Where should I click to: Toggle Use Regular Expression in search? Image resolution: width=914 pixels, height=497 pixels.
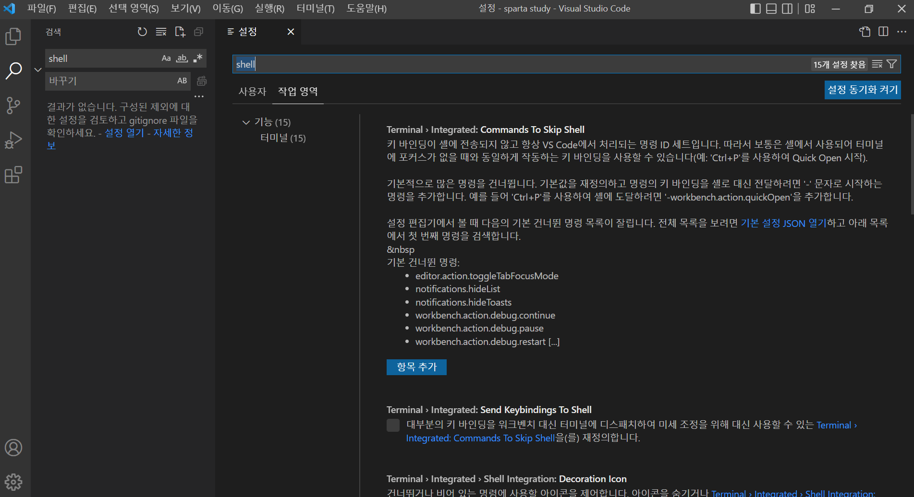coord(197,58)
